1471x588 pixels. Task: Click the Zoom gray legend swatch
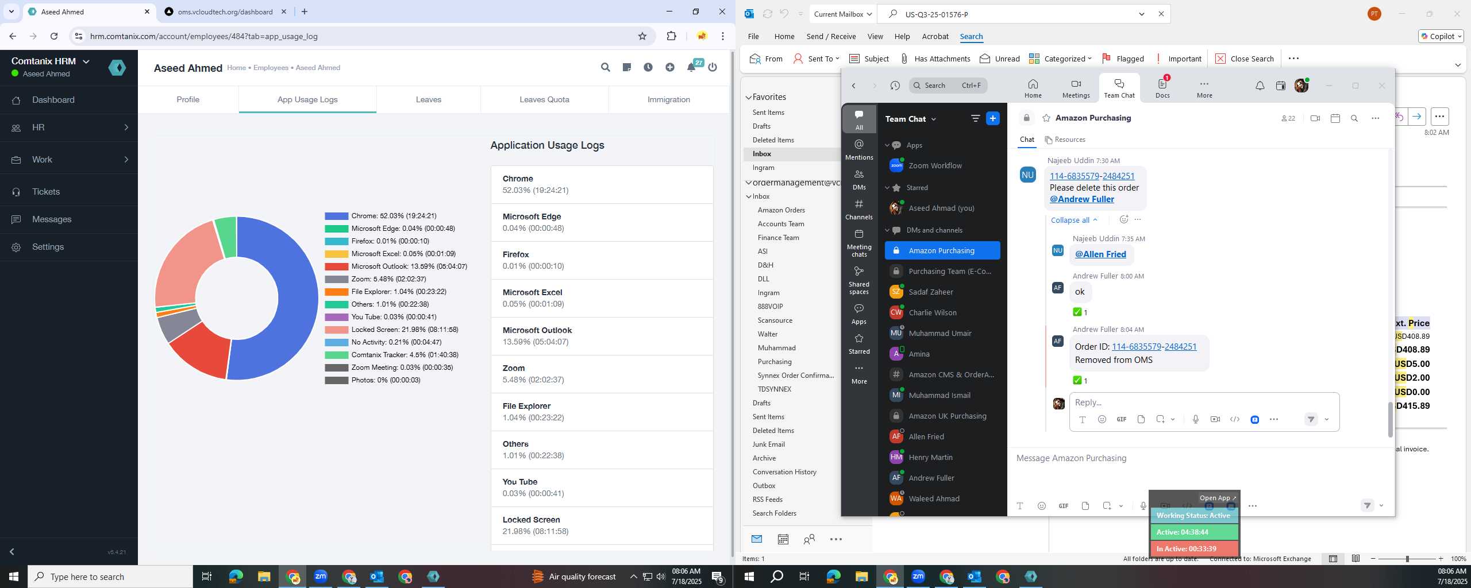pos(337,279)
